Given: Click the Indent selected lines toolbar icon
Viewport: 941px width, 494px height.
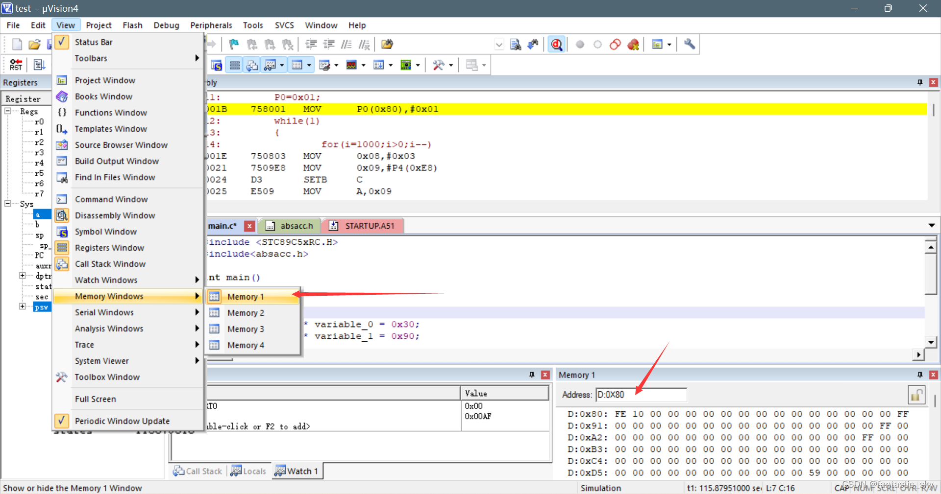Looking at the screenshot, I should [311, 45].
